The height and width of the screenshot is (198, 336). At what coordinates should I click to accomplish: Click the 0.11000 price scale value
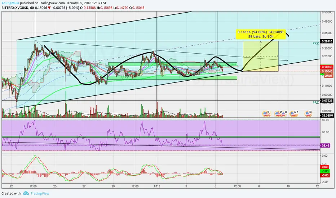point(327,86)
